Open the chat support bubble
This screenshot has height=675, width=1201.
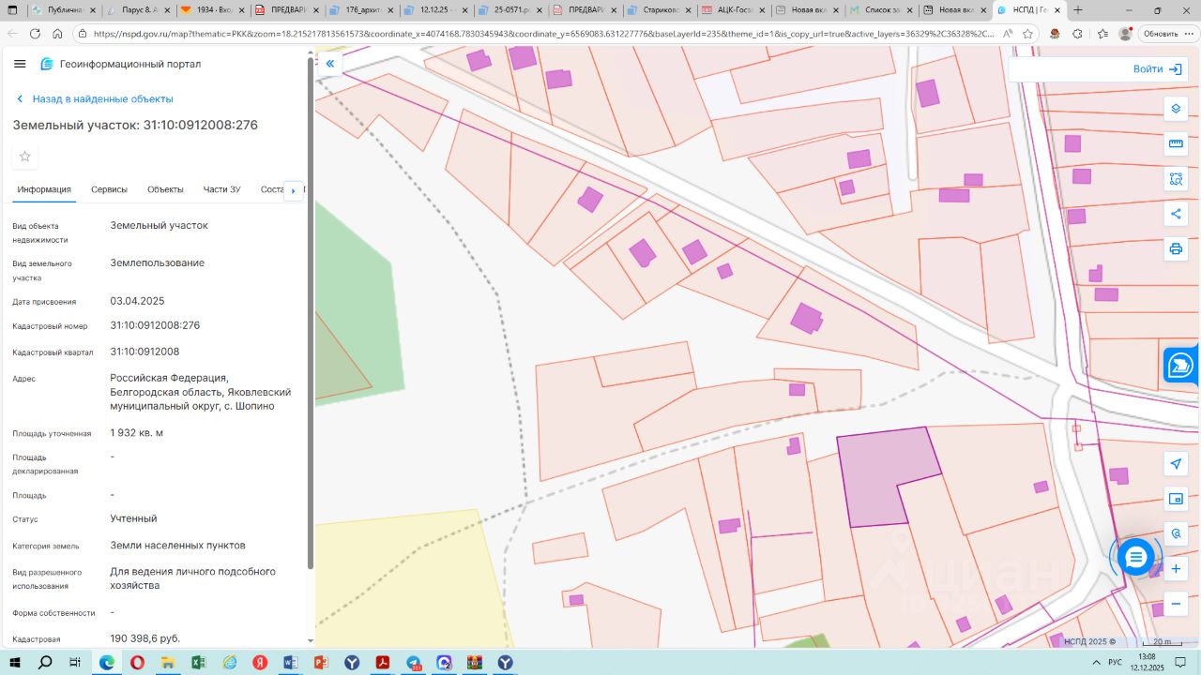click(x=1135, y=557)
